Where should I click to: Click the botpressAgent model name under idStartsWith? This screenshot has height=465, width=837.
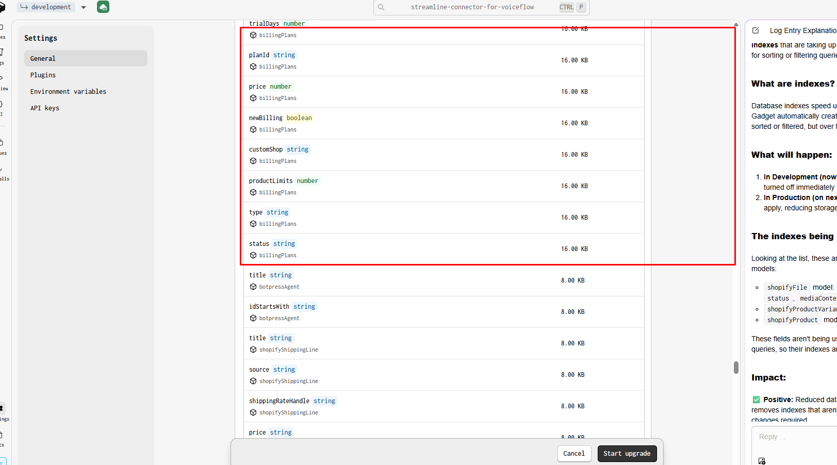pyautogui.click(x=279, y=318)
